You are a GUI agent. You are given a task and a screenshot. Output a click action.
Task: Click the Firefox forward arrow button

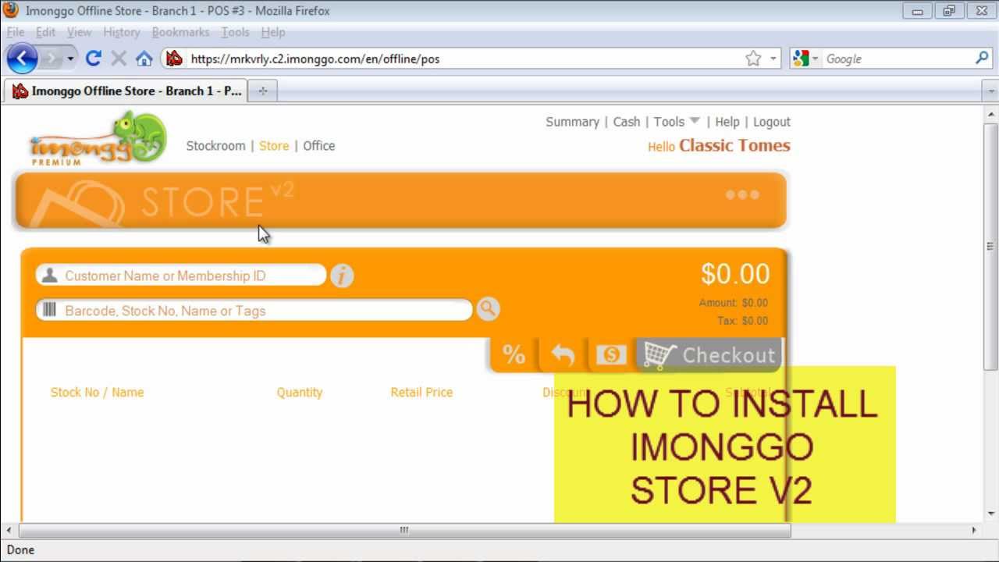click(x=51, y=59)
